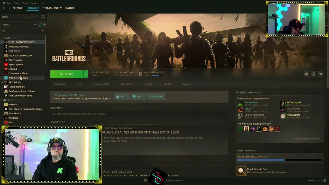Click the library search magnifier icon
This screenshot has width=329, height=185.
pyautogui.click(x=4, y=31)
